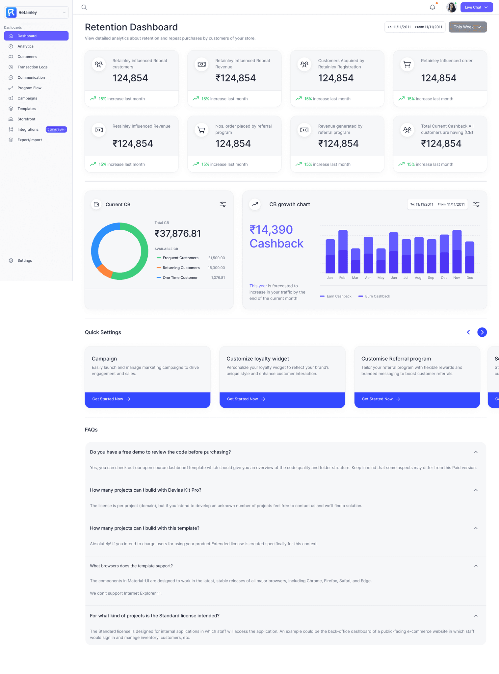499x674 pixels.
Task: Open Current CB filter sliders icon
Action: coord(223,204)
